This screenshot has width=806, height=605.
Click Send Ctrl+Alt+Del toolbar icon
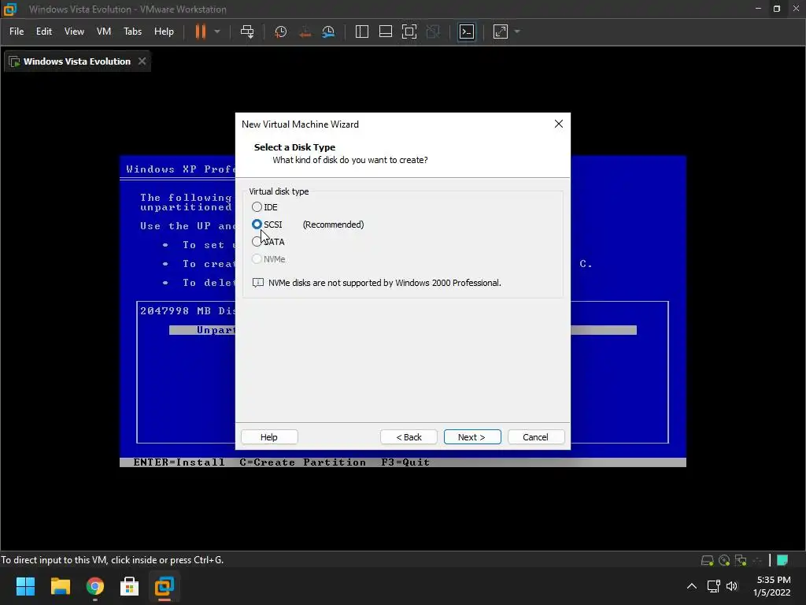click(247, 32)
